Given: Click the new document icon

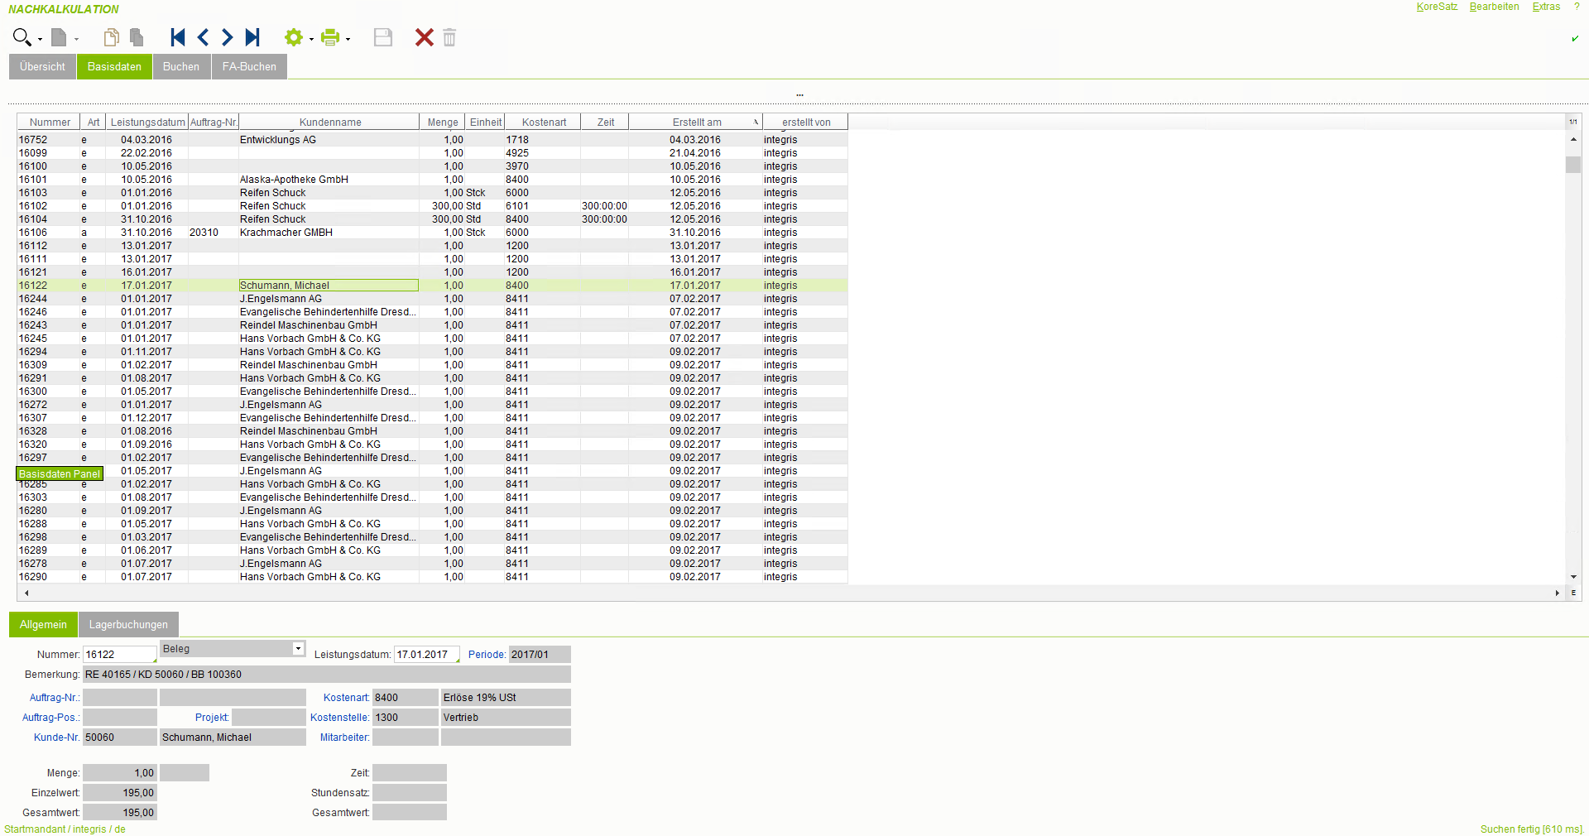Looking at the screenshot, I should [59, 37].
